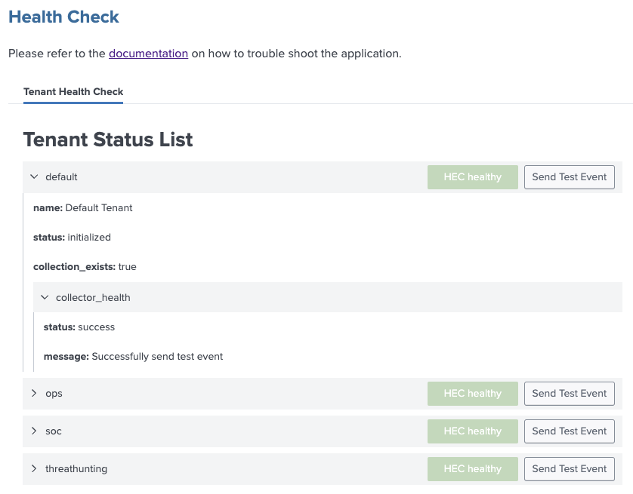Click HEC healthy badge on default row
The width and height of the screenshot is (633, 494).
[472, 177]
